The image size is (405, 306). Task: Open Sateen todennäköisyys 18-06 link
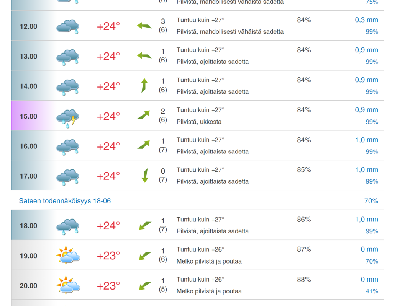click(65, 201)
